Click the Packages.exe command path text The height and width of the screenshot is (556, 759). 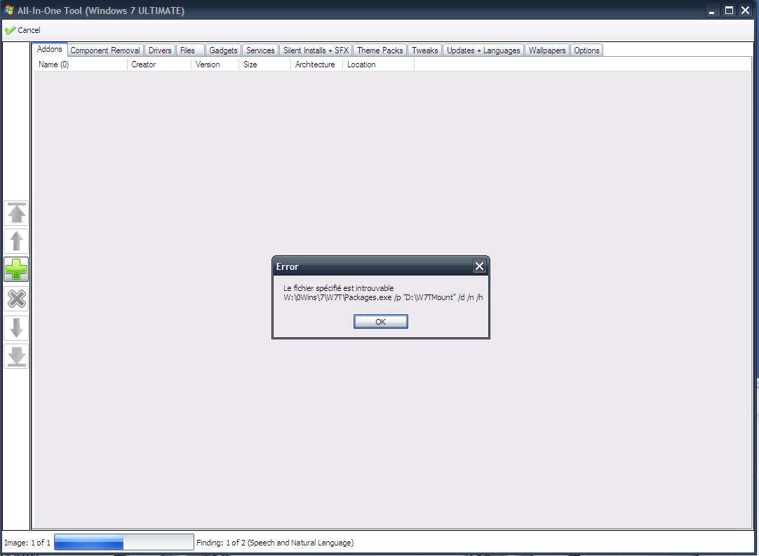pos(383,297)
